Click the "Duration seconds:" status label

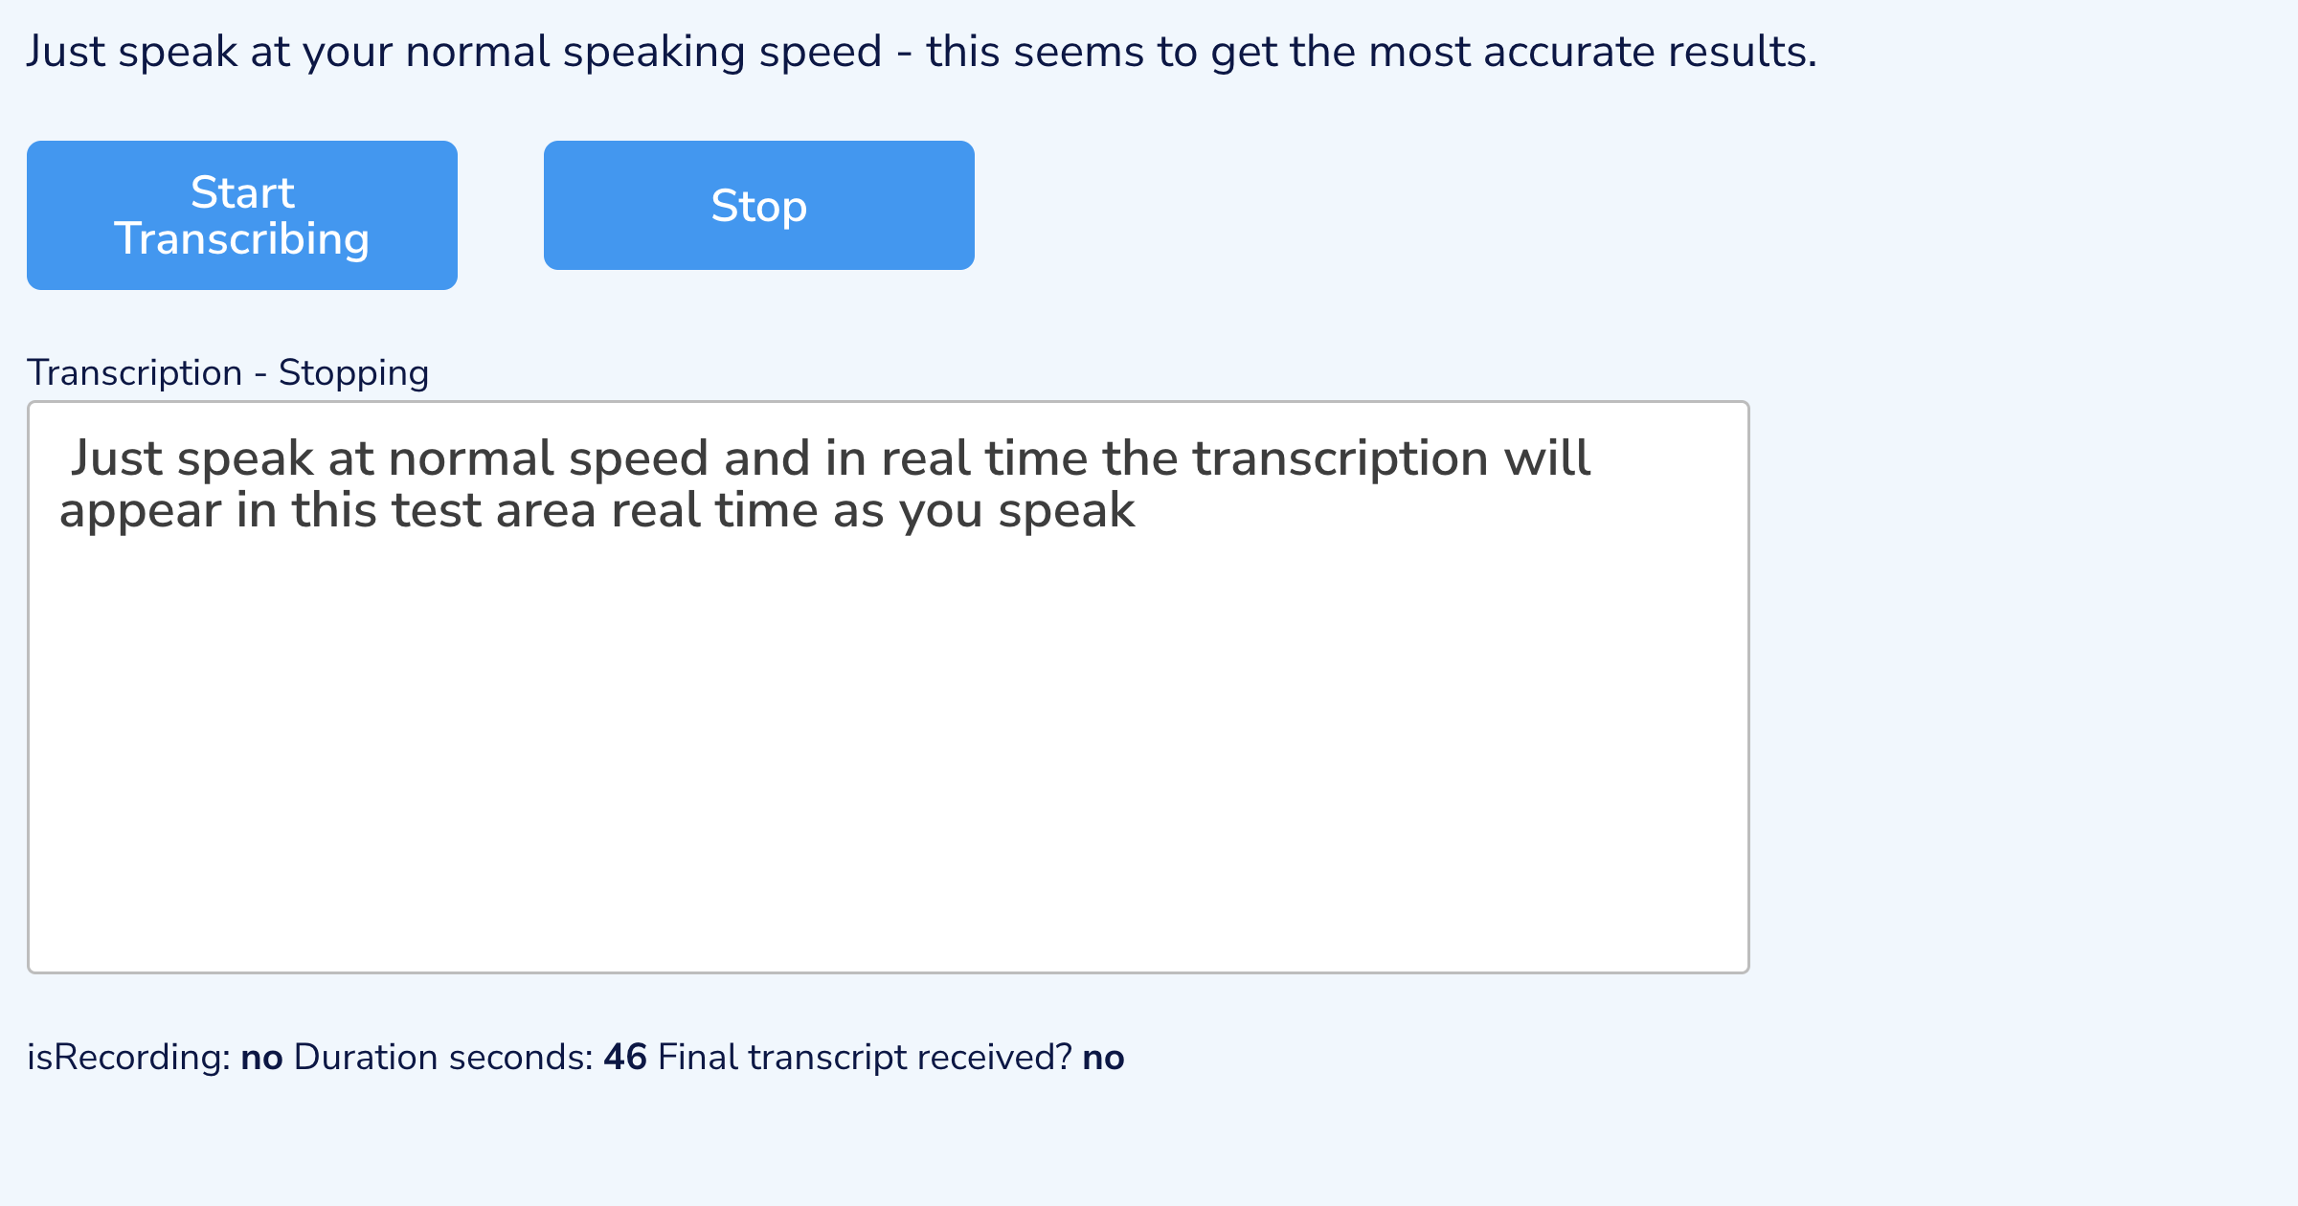[x=443, y=1058]
